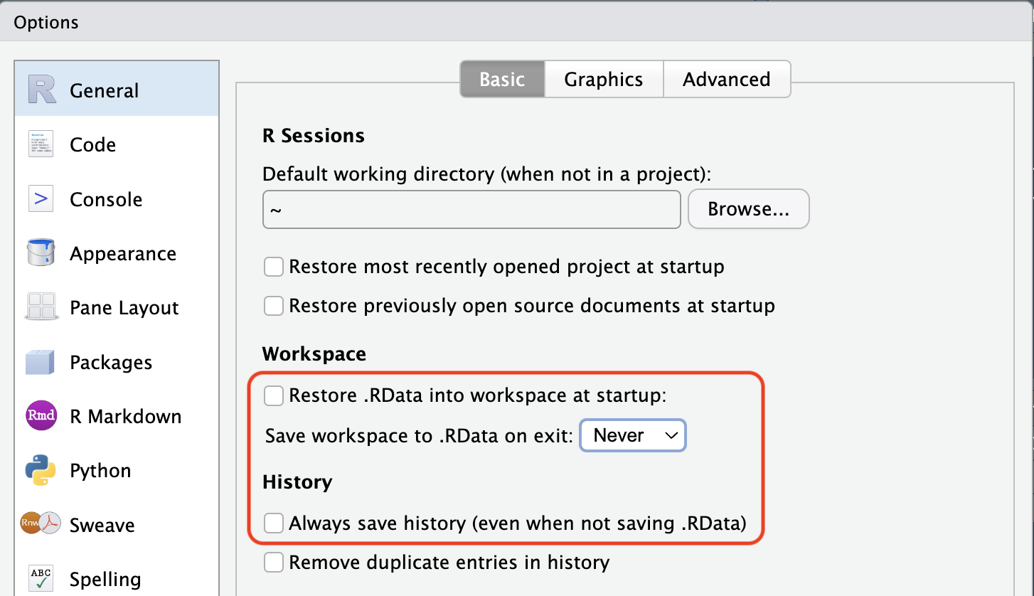Click the Browse... button
Screen dimensions: 1034x596
click(x=748, y=209)
